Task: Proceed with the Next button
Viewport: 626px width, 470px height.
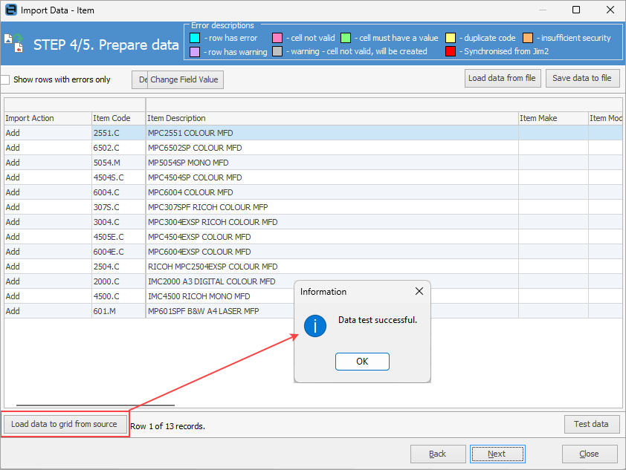Action: pyautogui.click(x=497, y=454)
